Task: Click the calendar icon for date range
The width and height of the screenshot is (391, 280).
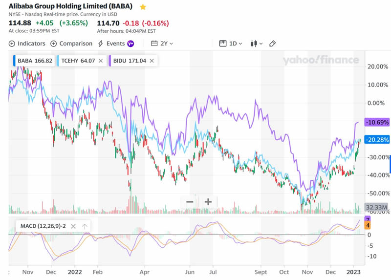Action: pyautogui.click(x=154, y=43)
